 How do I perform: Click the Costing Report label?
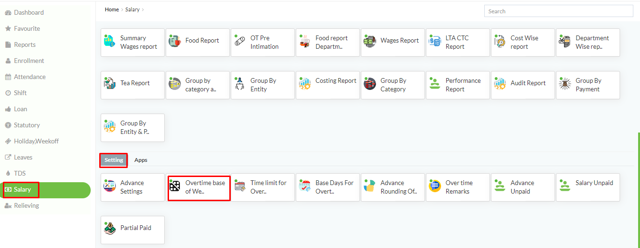[336, 81]
